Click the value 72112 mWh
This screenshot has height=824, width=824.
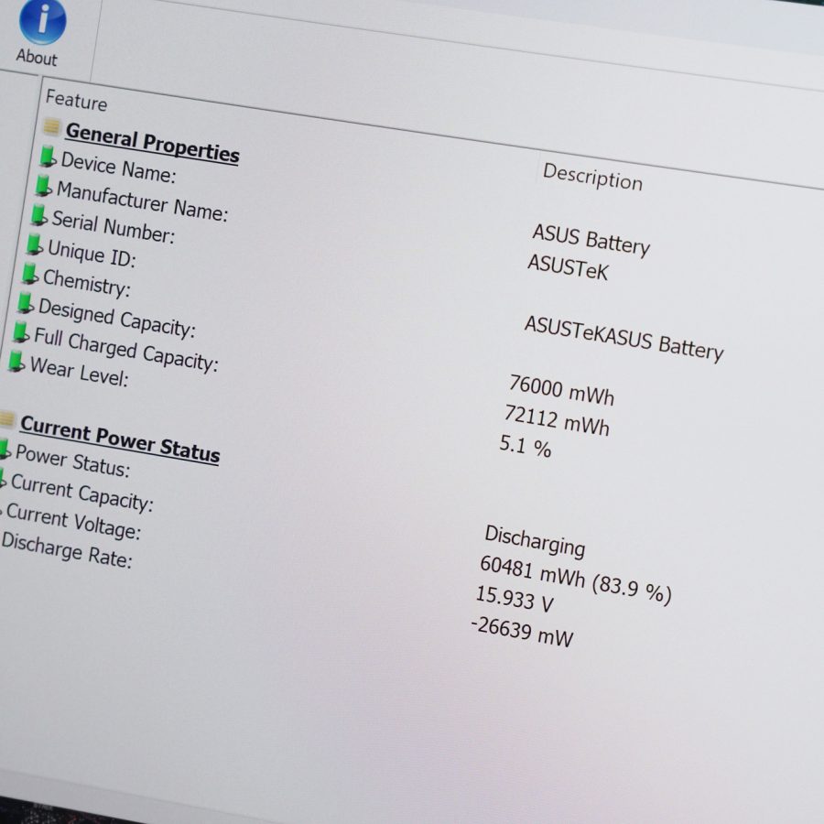(557, 420)
